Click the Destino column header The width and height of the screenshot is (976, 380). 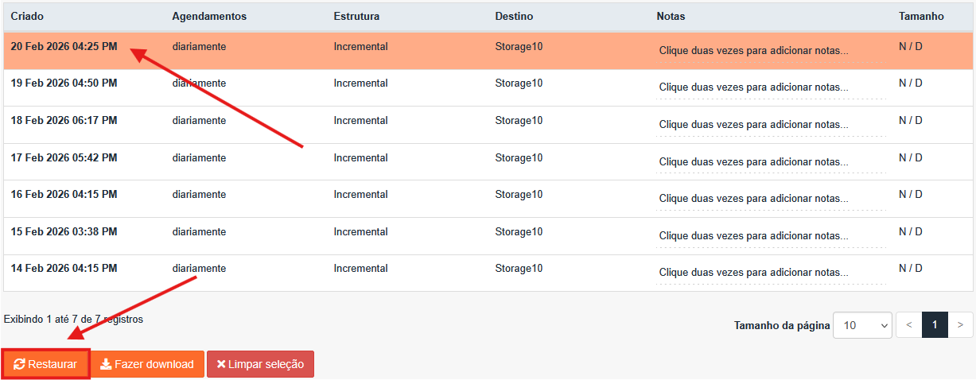[514, 16]
